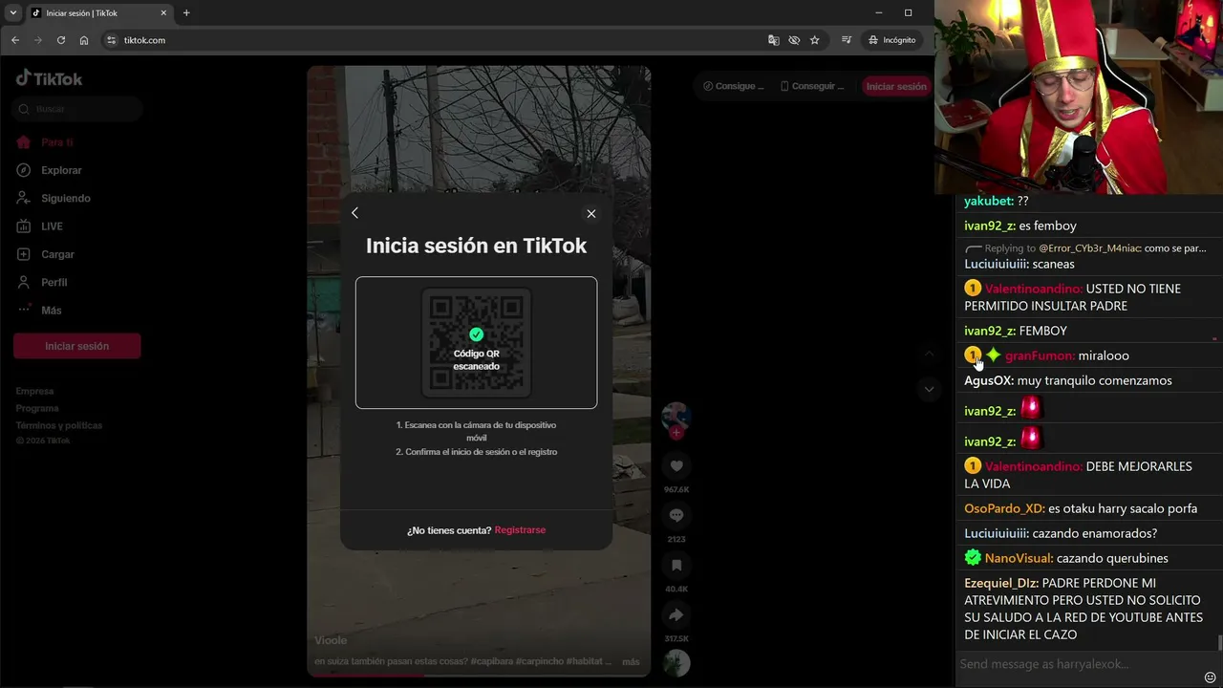Screen dimensions: 1223x688
Task: Click the NanoVisual verified badge
Action: (973, 558)
